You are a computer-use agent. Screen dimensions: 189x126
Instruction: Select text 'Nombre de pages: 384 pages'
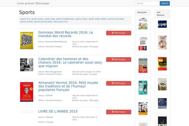pyautogui.click(x=85, y=100)
